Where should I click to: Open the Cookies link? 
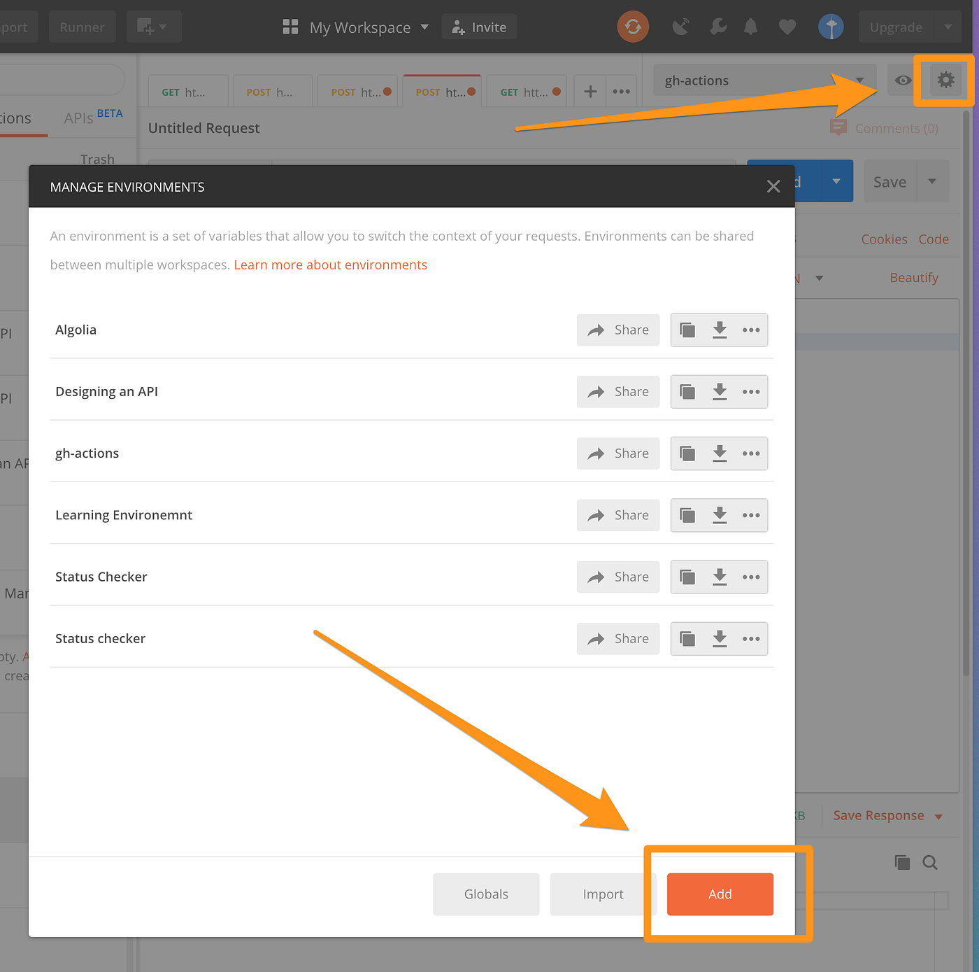coord(884,239)
